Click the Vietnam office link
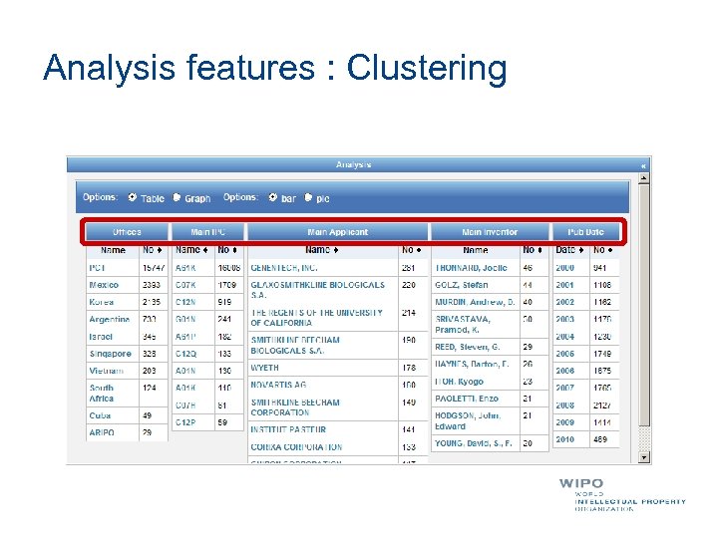Image resolution: width=718 pixels, height=538 pixels. [107, 371]
